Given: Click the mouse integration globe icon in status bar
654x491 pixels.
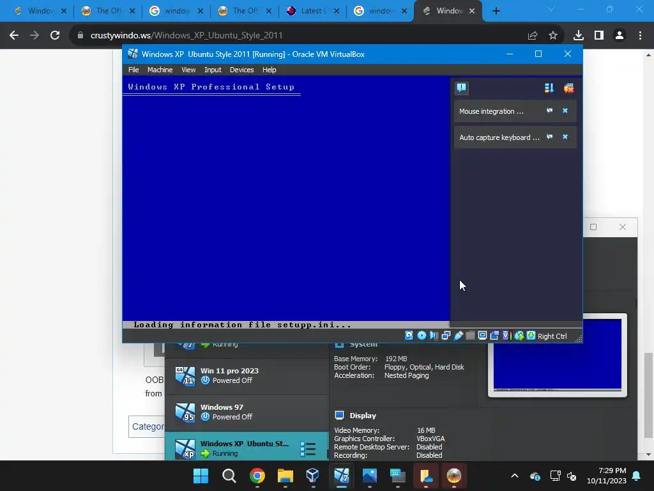Looking at the screenshot, I should click(519, 336).
